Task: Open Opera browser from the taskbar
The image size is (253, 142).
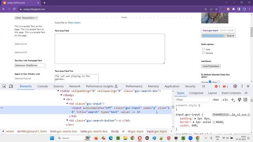Action: click(140, 138)
